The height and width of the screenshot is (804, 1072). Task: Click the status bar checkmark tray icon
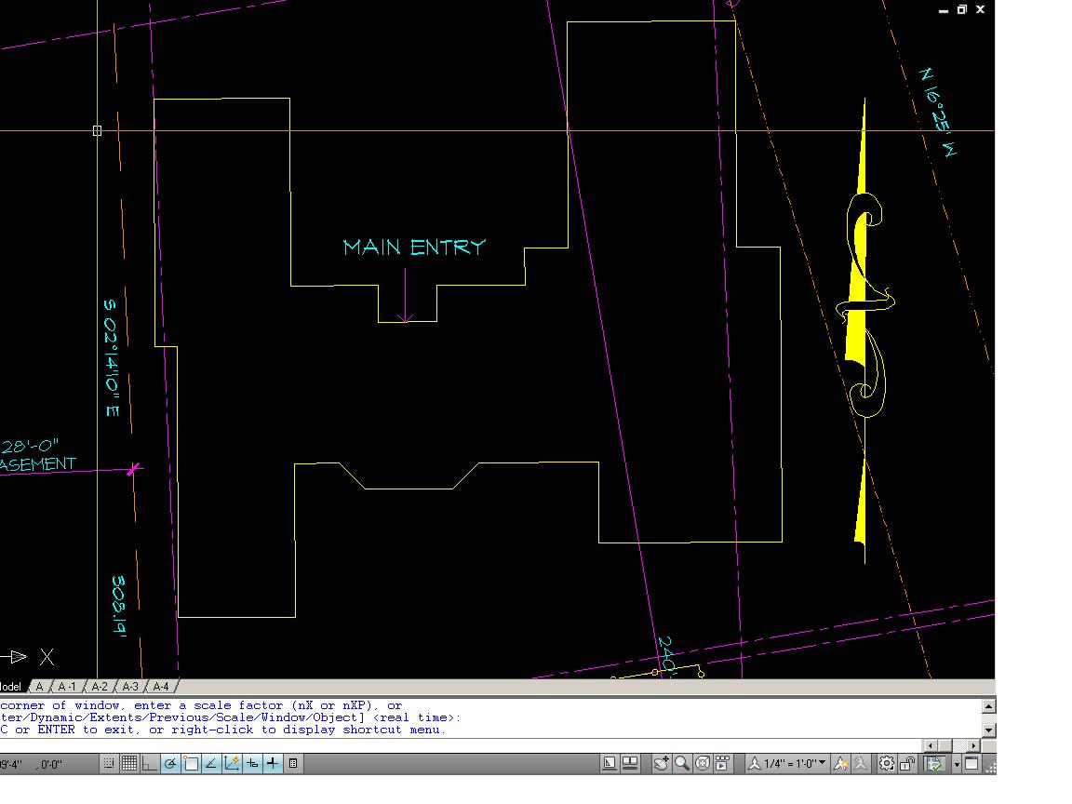(x=934, y=764)
